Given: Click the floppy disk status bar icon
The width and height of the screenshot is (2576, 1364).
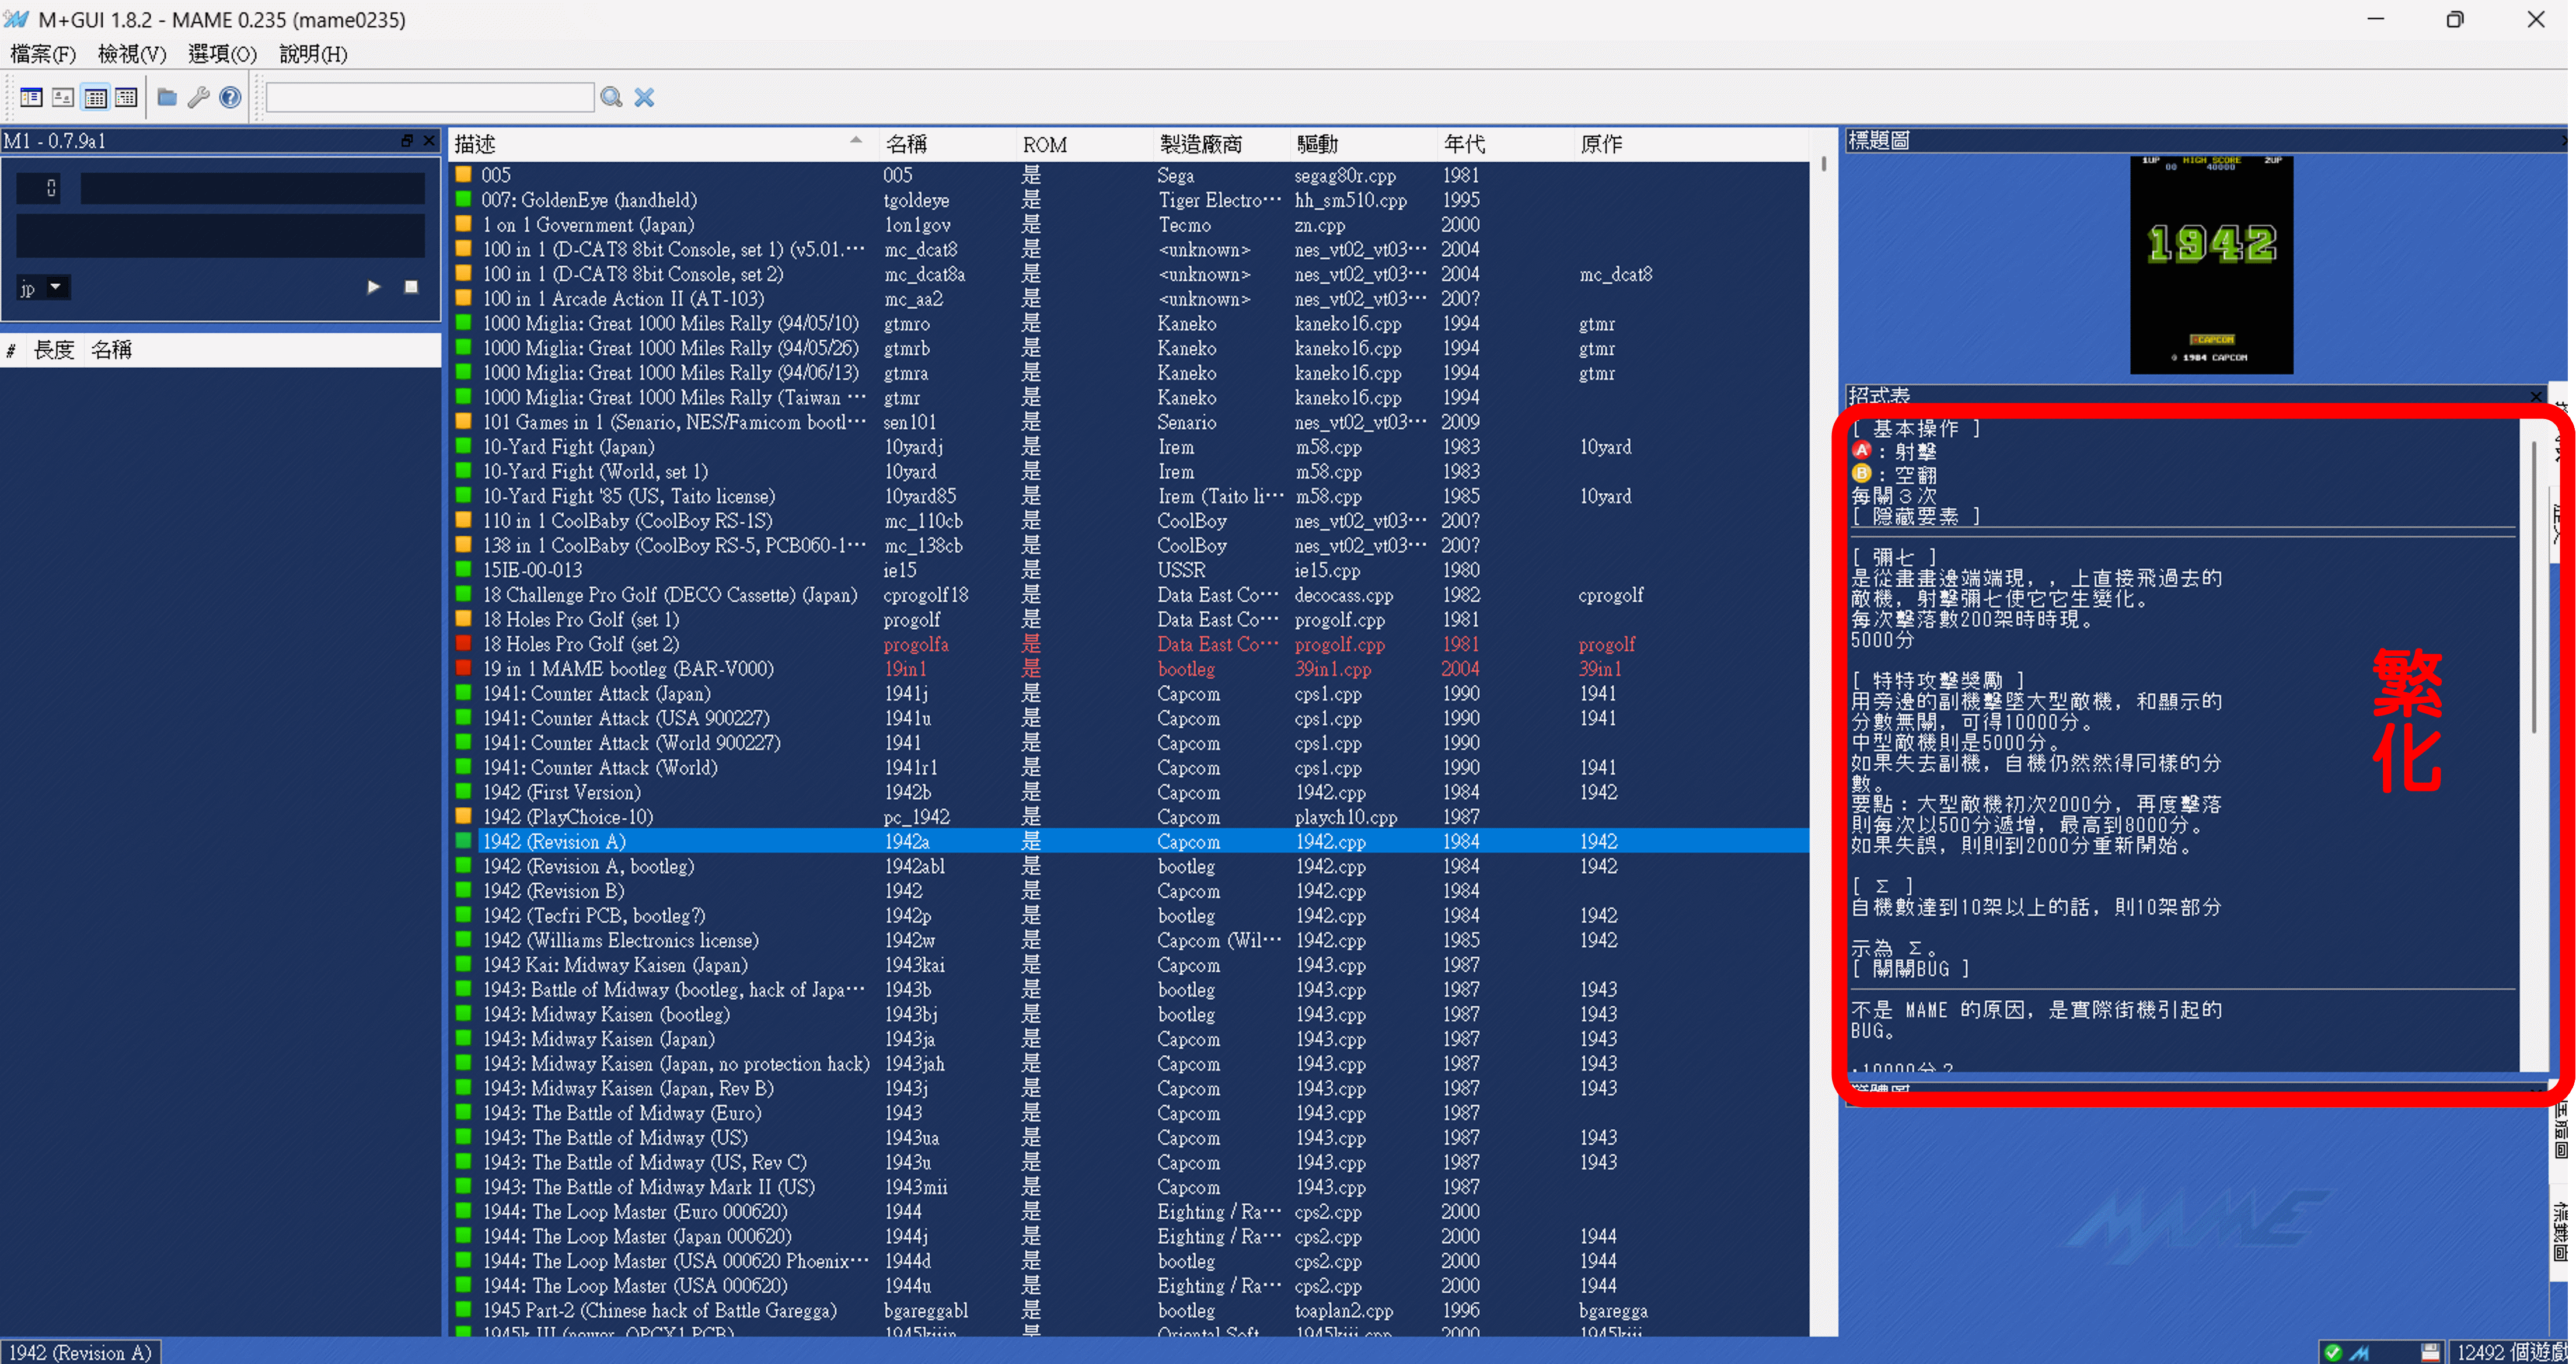Looking at the screenshot, I should (x=2430, y=1352).
